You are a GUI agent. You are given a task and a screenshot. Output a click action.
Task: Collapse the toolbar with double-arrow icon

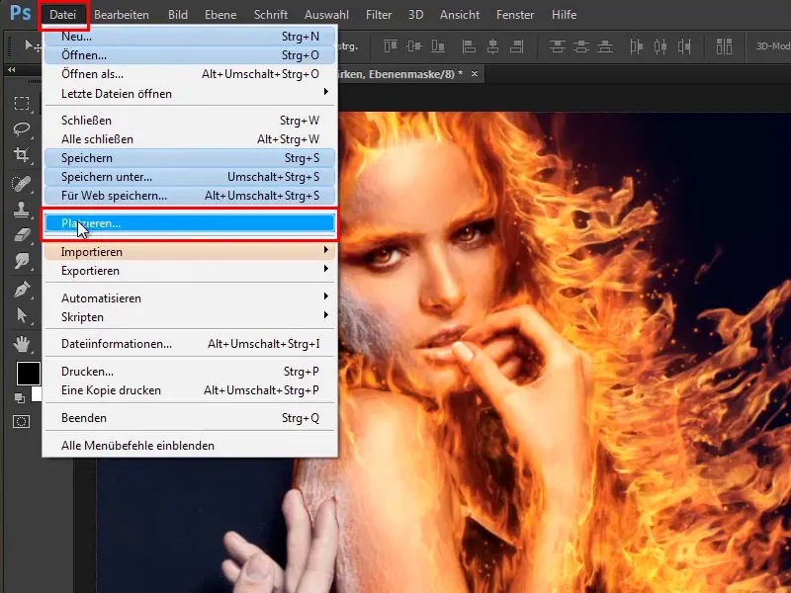point(12,69)
